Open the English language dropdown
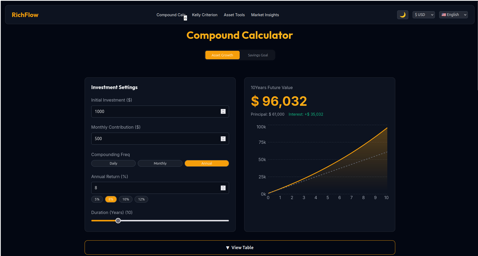Screen dimensions: 478x256 point(453,15)
